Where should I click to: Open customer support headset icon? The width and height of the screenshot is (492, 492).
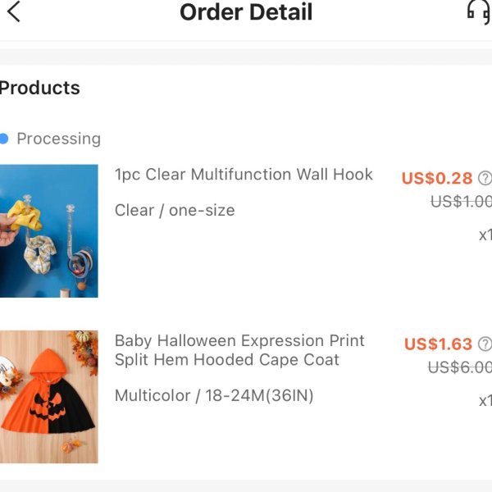point(480,12)
